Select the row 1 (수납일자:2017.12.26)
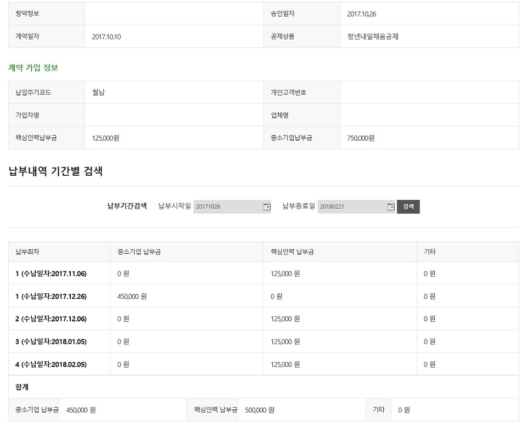Screen dimensions: 527x429 [263, 296]
